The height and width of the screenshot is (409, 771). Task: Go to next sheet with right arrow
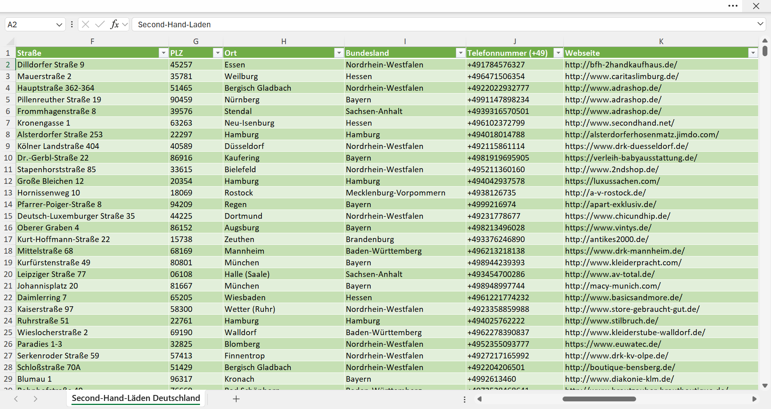pos(35,399)
